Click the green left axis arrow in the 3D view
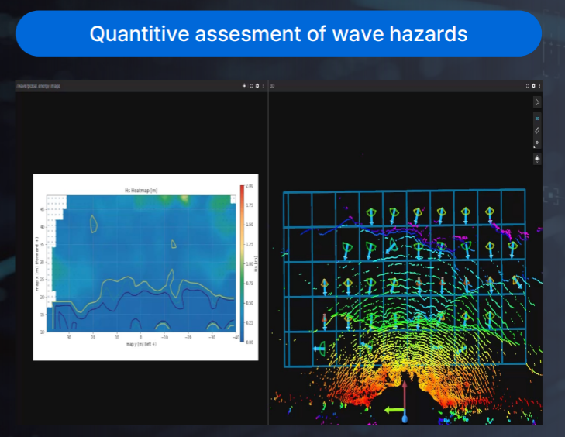This screenshot has width=565, height=437. point(394,410)
